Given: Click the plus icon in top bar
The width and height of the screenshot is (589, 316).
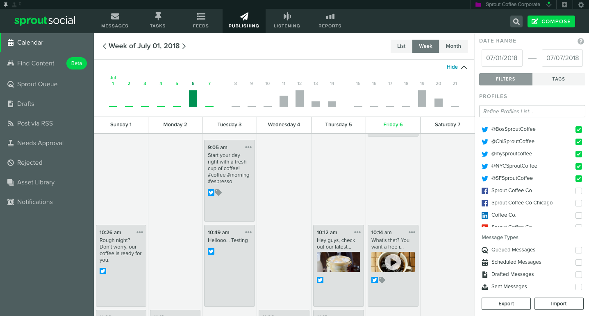Looking at the screenshot, I should (564, 4).
